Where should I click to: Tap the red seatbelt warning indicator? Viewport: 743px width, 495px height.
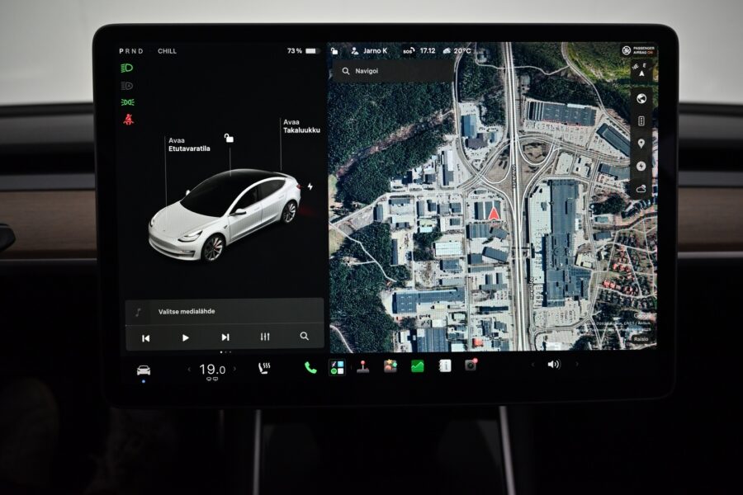tap(128, 120)
